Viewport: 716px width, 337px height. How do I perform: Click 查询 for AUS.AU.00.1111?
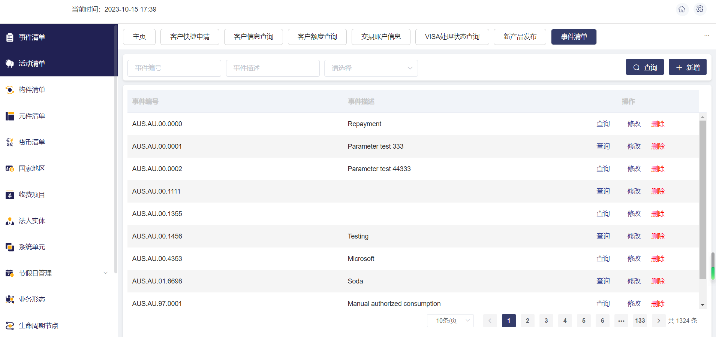(x=603, y=191)
